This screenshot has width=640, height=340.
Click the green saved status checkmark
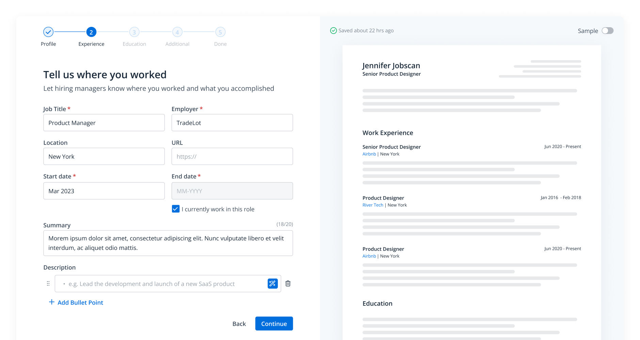point(333,31)
